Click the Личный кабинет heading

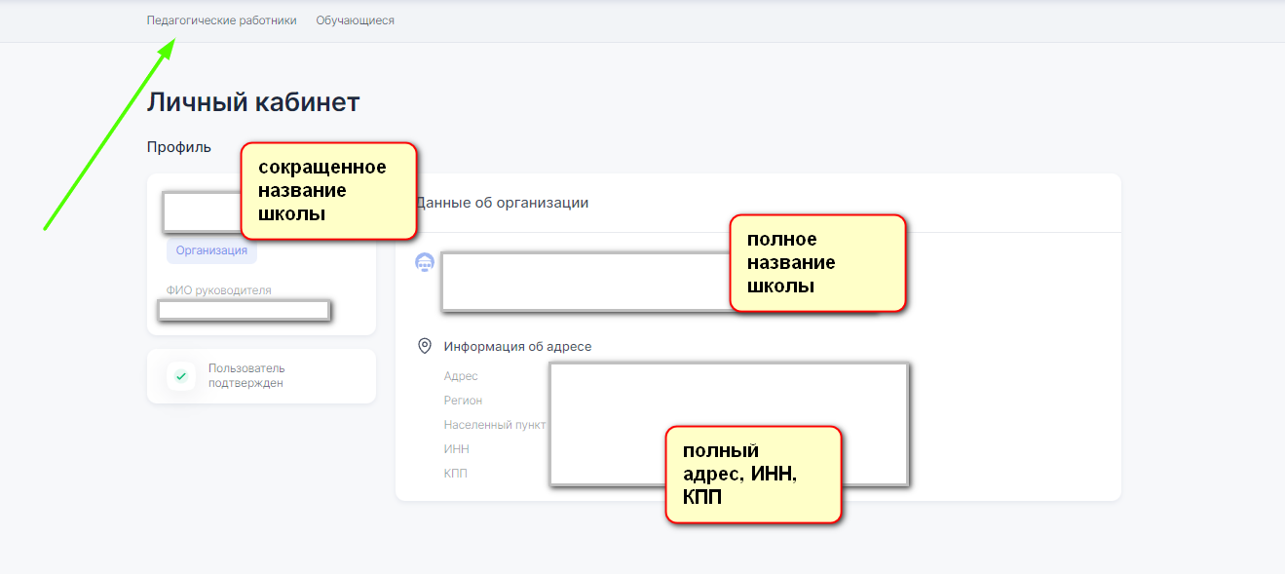[253, 101]
